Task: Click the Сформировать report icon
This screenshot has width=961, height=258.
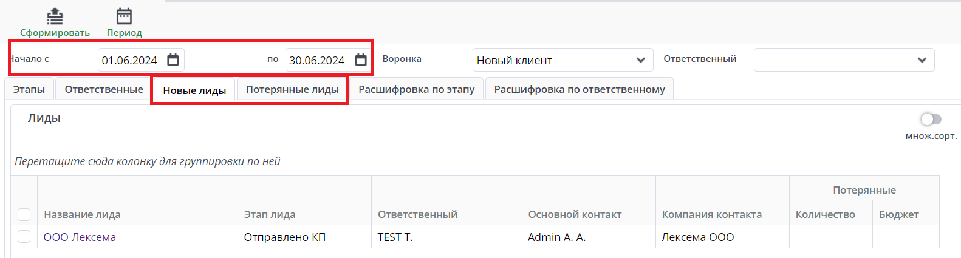Action: (x=55, y=16)
